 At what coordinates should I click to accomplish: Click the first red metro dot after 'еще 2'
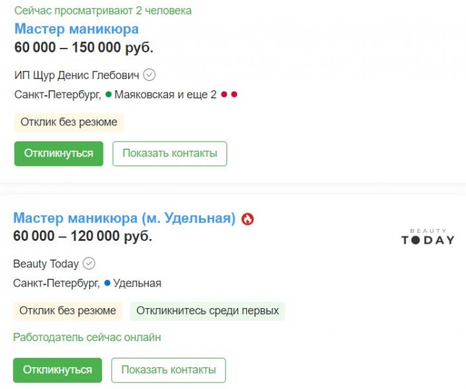point(224,94)
